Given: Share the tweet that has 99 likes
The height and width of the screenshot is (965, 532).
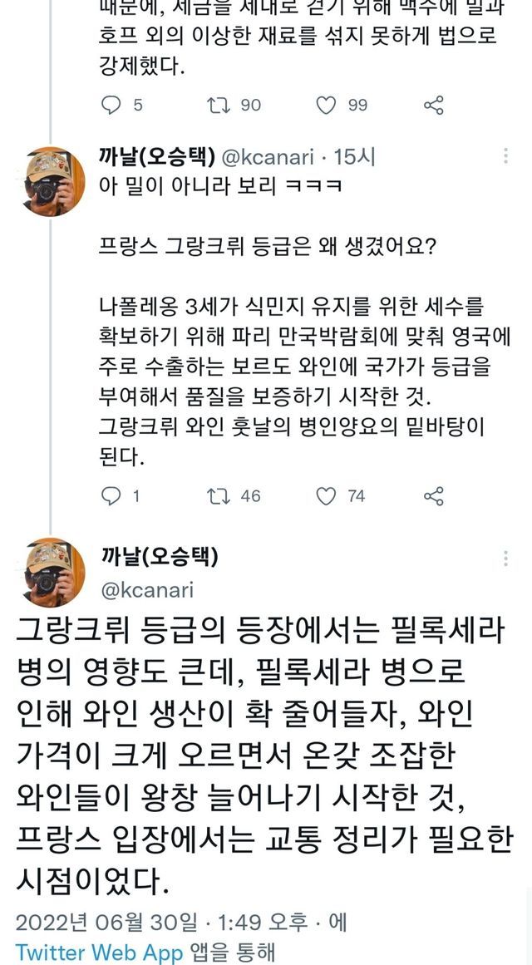Looking at the screenshot, I should point(433,105).
